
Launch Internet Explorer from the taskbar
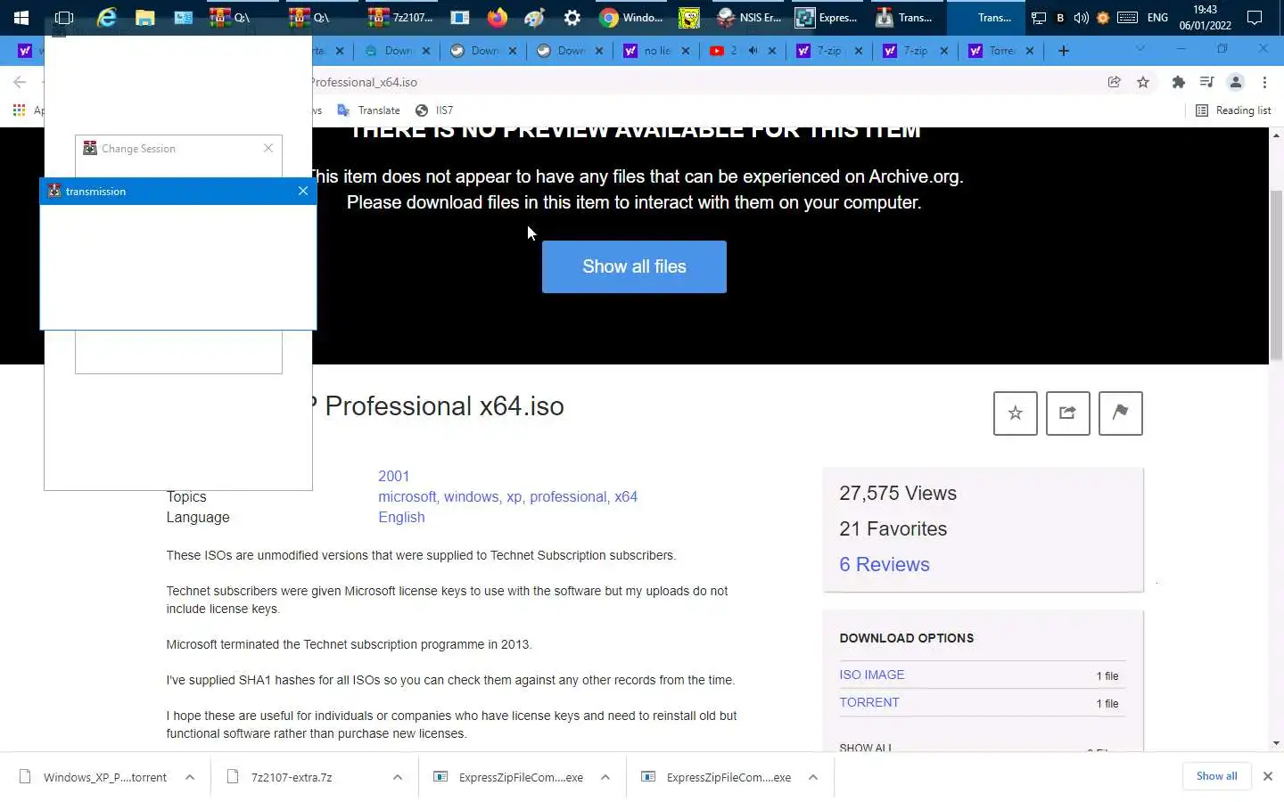[106, 17]
